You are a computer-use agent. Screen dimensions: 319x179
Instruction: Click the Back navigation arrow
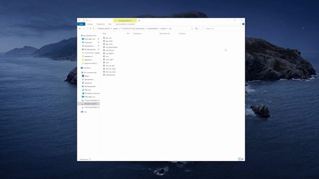(80, 29)
